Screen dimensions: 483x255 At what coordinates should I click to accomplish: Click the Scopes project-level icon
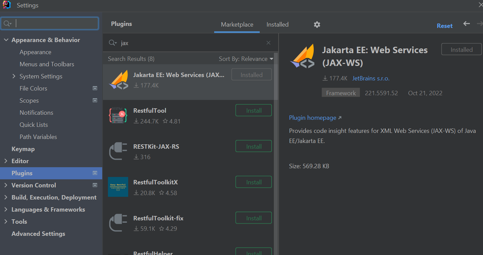tap(95, 101)
